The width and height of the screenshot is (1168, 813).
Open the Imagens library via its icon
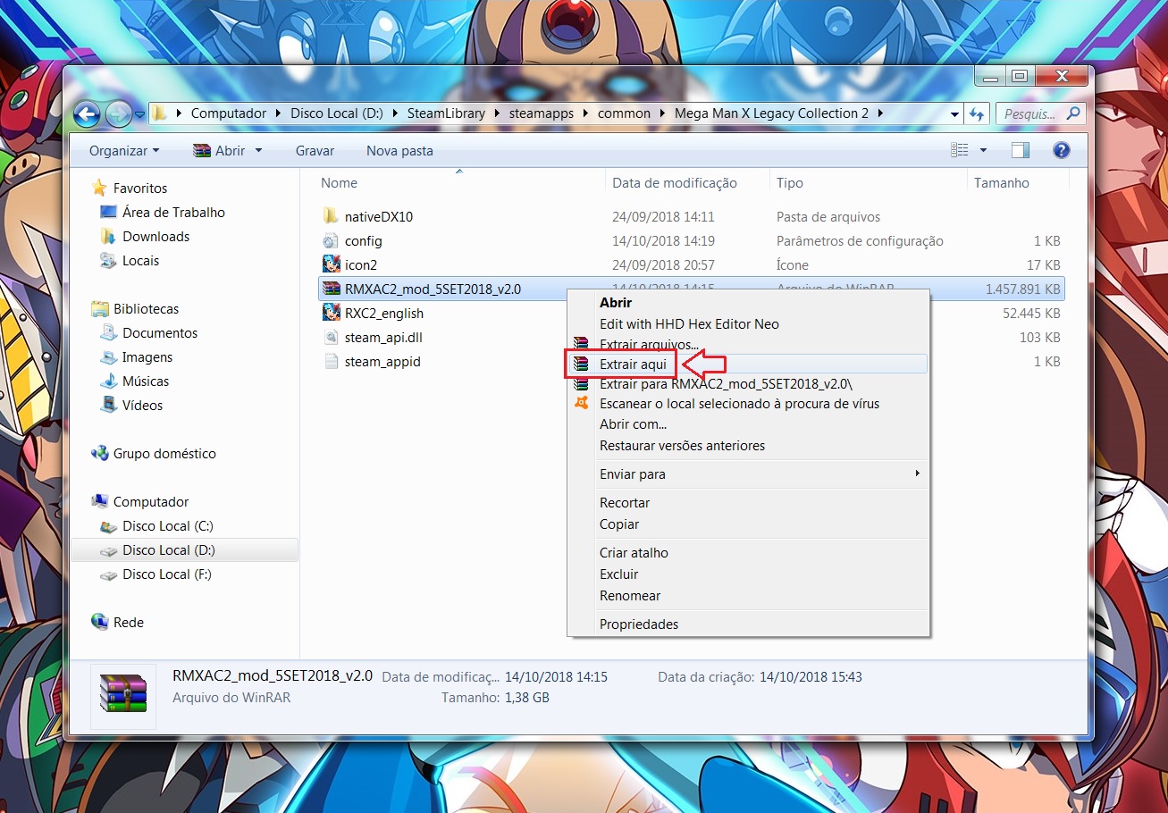coord(108,356)
